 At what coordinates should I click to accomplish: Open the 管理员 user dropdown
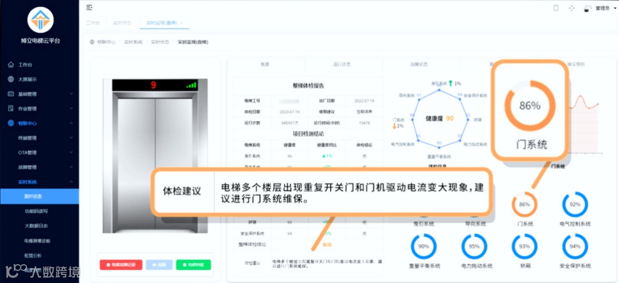coord(605,8)
